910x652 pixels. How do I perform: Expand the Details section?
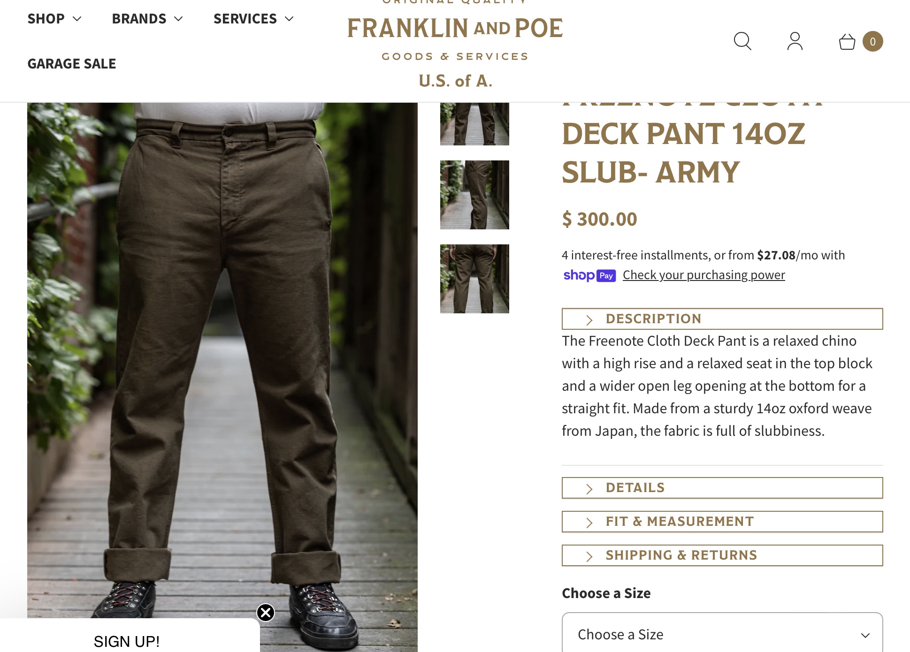[x=722, y=488]
